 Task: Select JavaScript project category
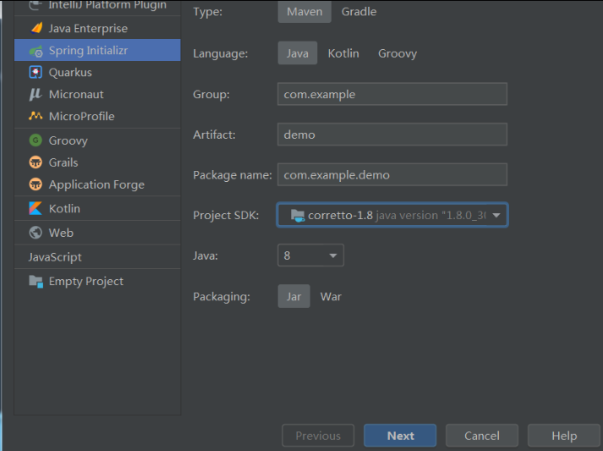coord(97,257)
